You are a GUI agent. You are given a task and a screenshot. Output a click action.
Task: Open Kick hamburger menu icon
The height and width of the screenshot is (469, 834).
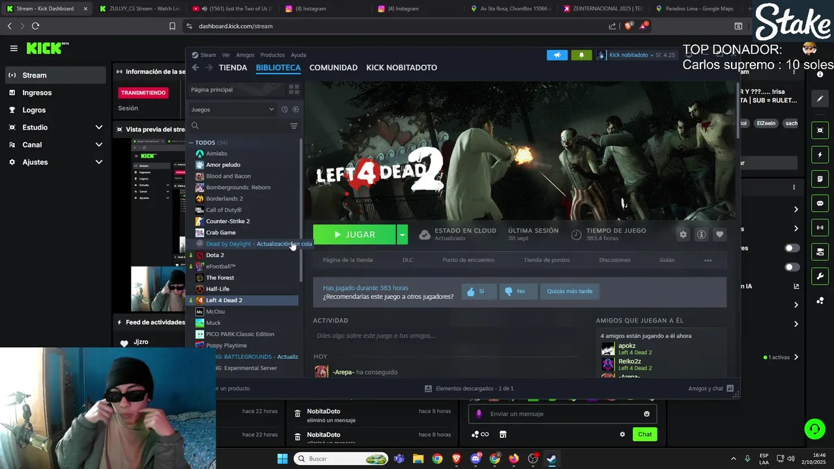14,48
